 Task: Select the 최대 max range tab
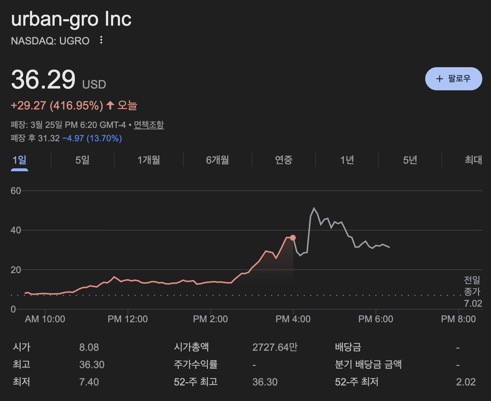pos(473,160)
